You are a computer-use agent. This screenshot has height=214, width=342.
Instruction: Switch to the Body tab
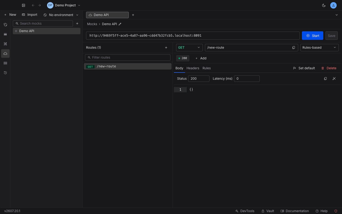click(x=179, y=68)
